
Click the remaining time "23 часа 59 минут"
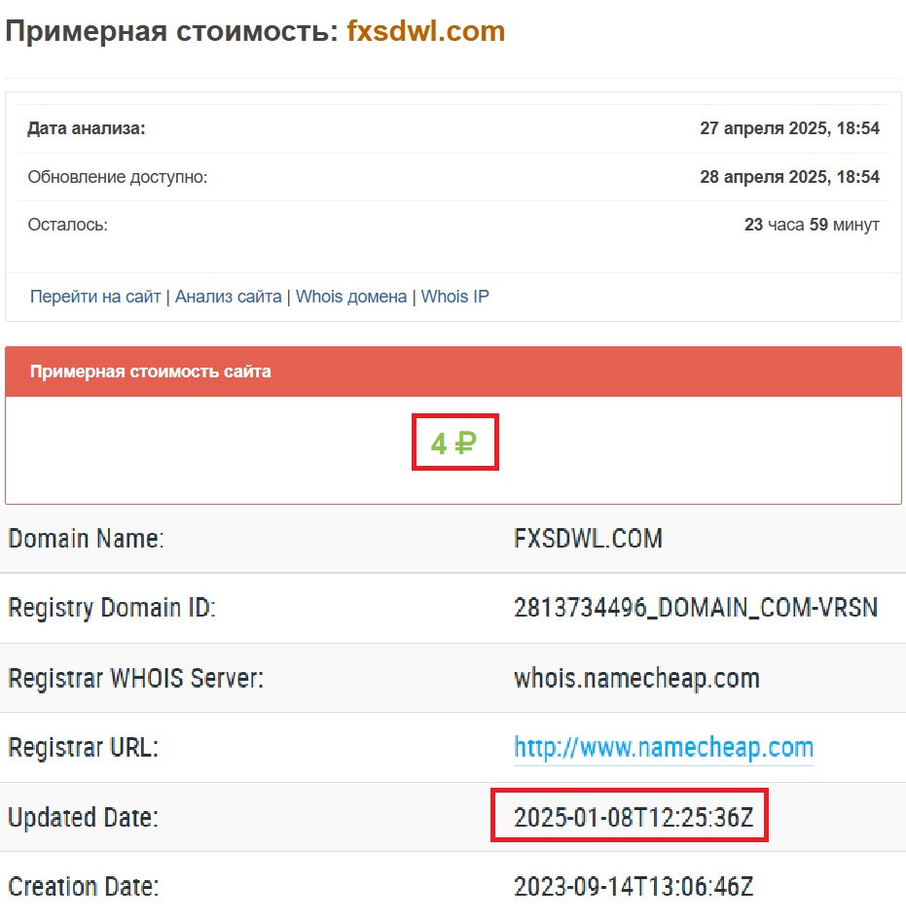812,225
